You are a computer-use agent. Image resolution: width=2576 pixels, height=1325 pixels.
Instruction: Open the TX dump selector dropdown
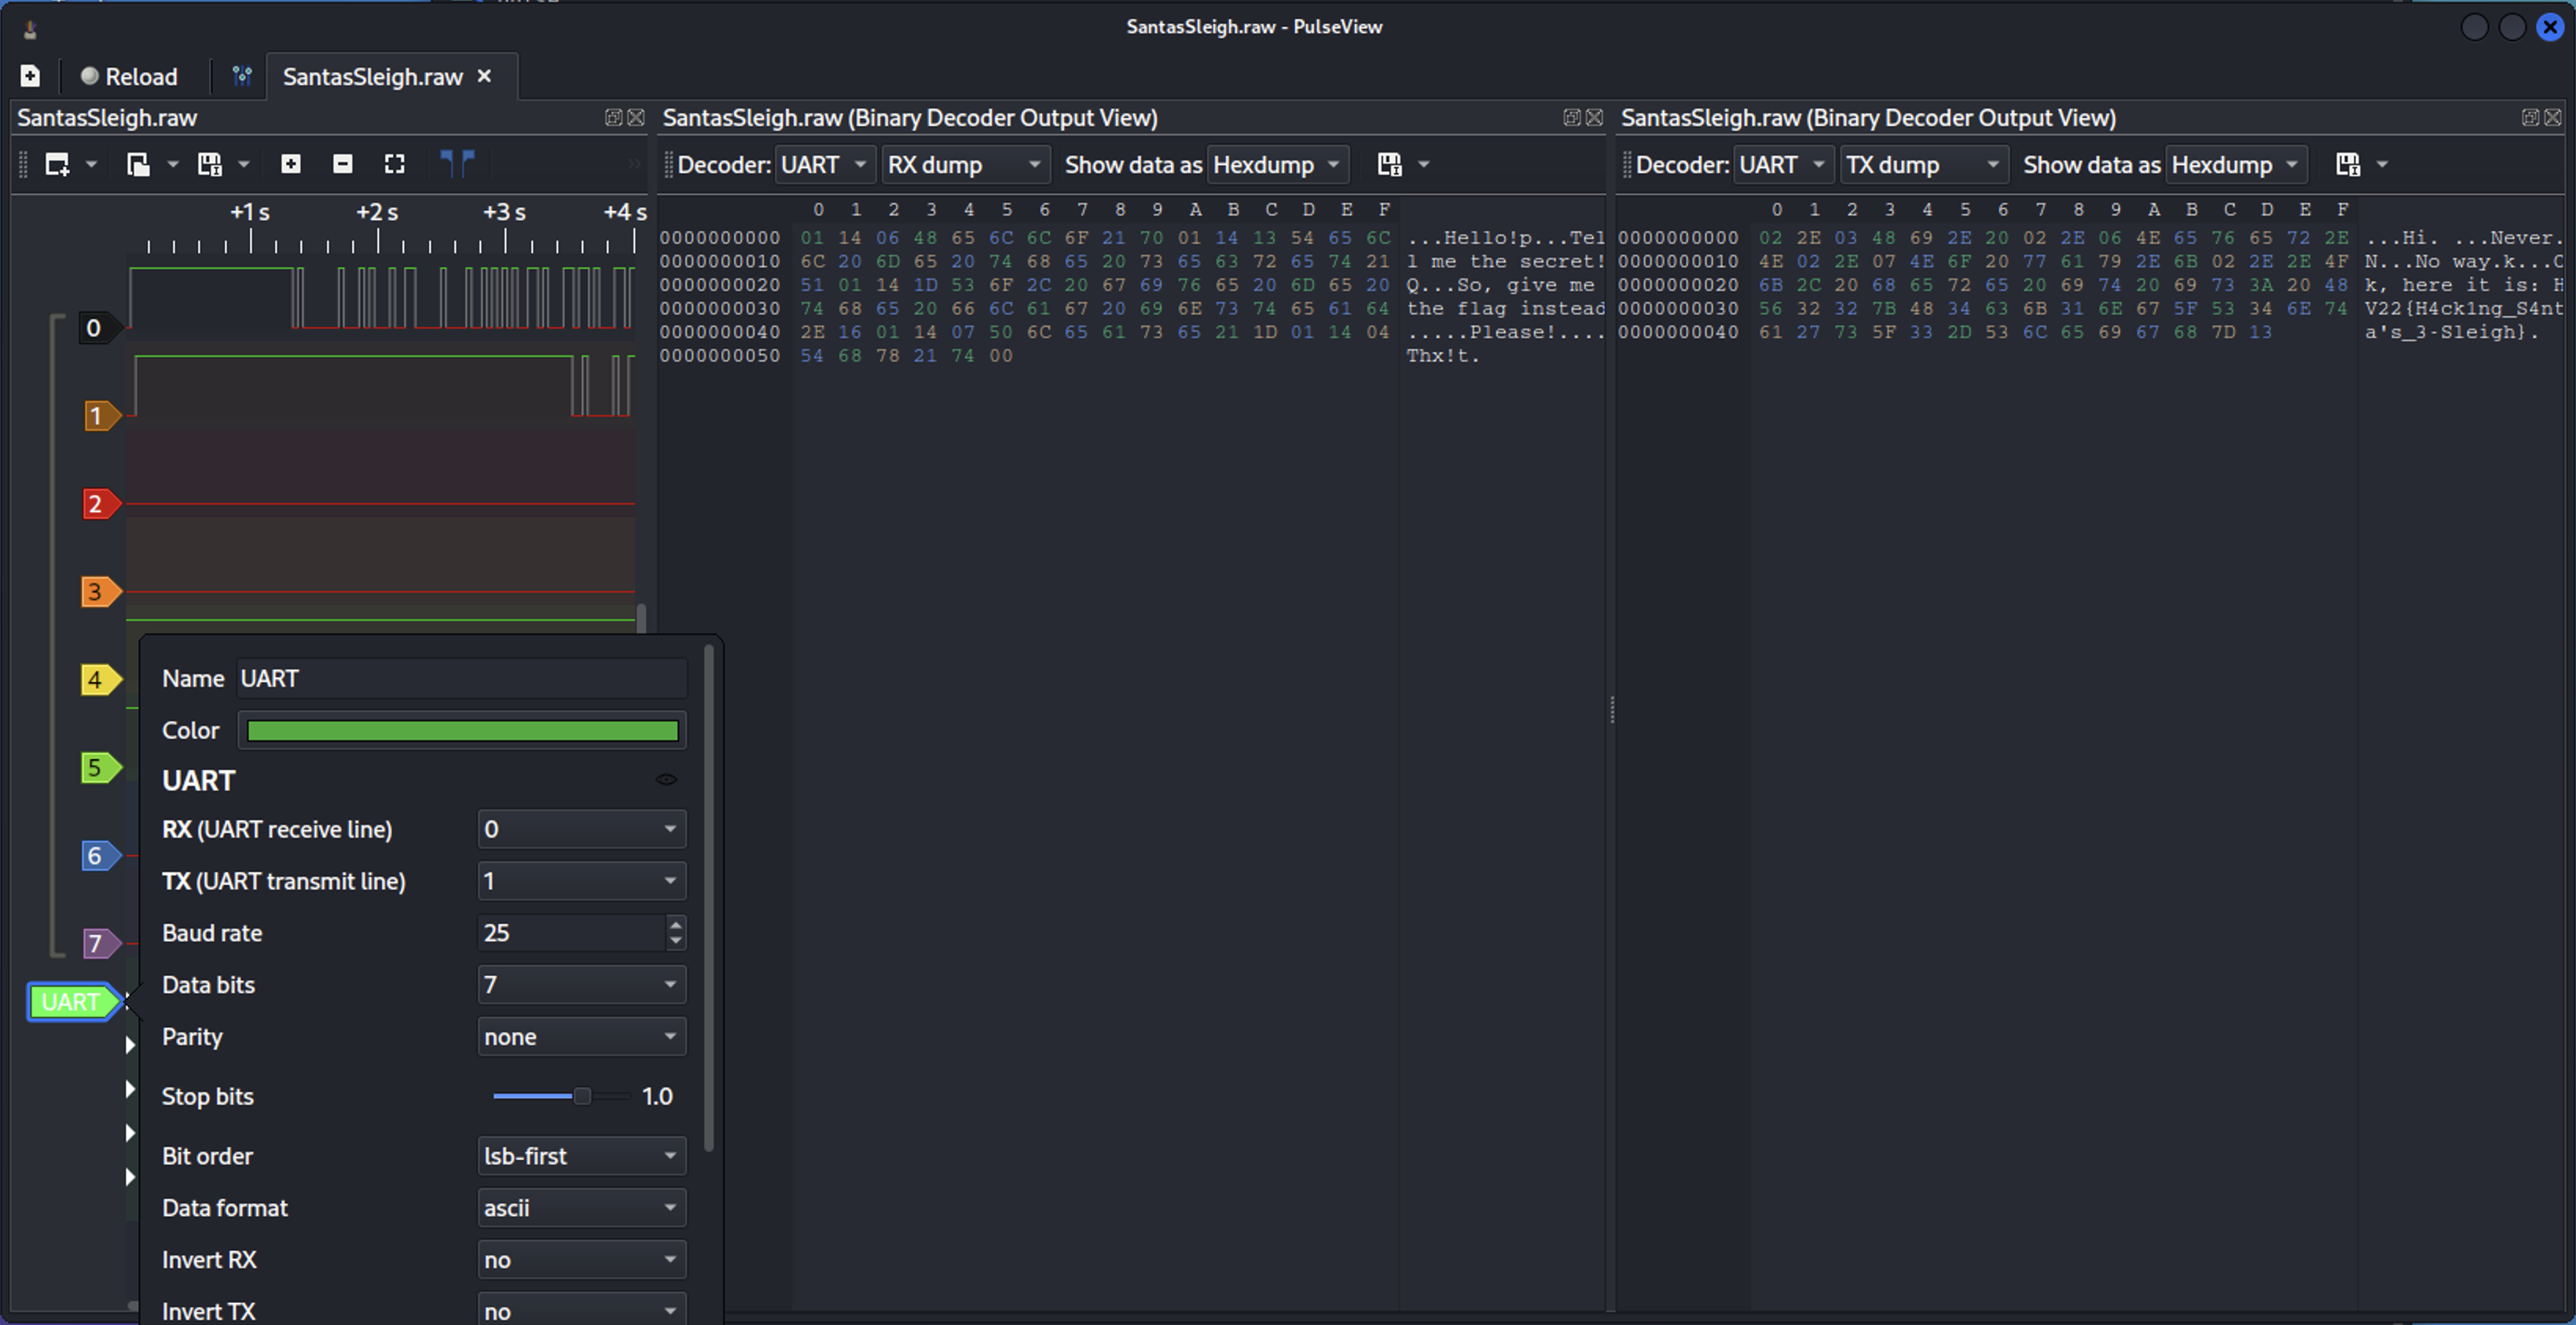[1924, 165]
